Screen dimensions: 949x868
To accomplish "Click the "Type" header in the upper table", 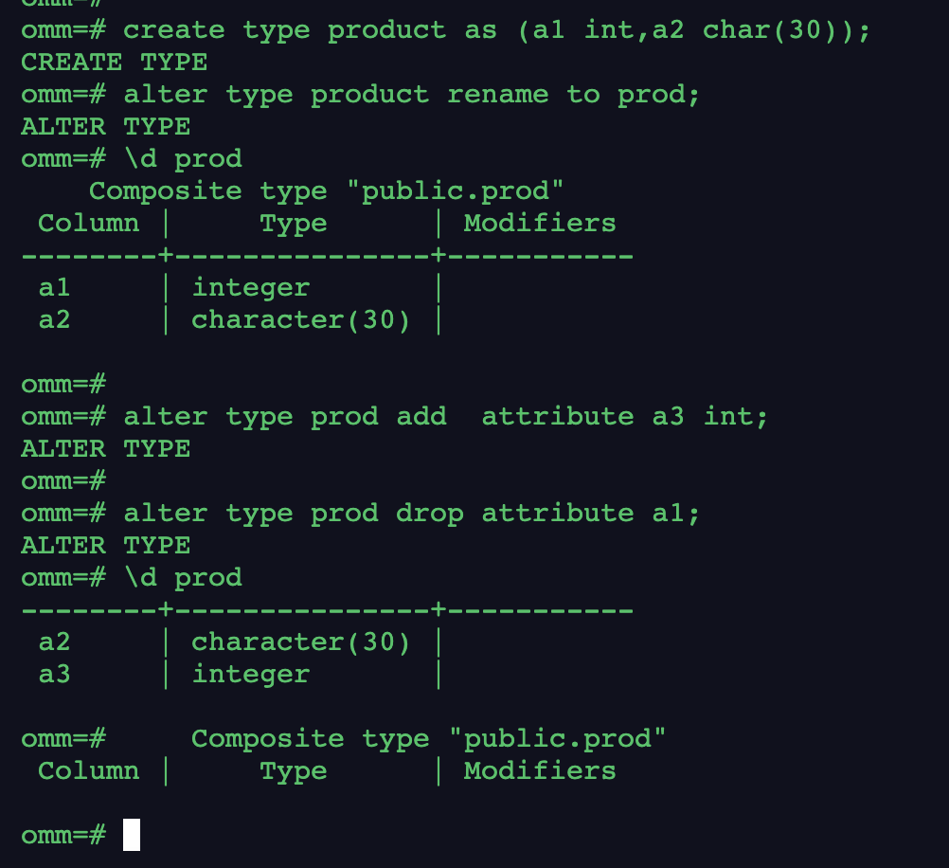I will coord(293,224).
